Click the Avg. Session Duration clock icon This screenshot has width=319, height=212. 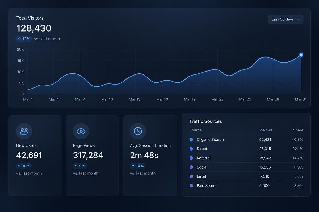138,131
